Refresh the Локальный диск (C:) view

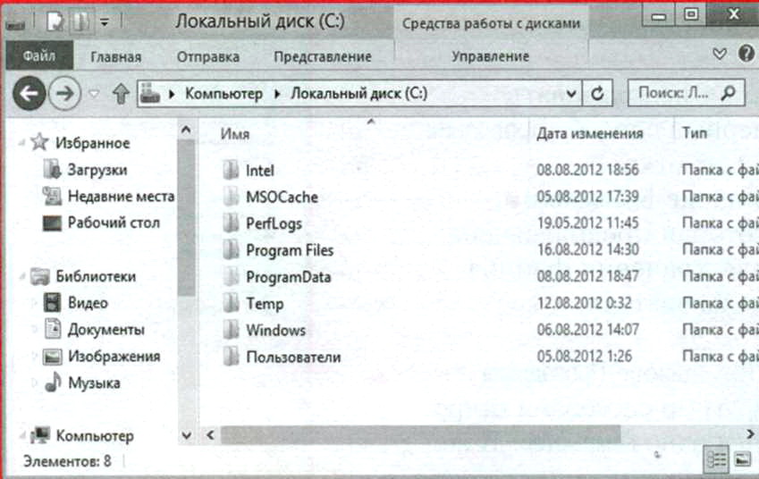(x=598, y=93)
